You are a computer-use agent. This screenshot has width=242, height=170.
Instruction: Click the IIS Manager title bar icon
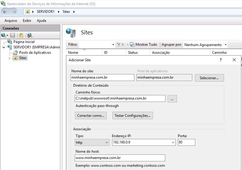point(3,3)
